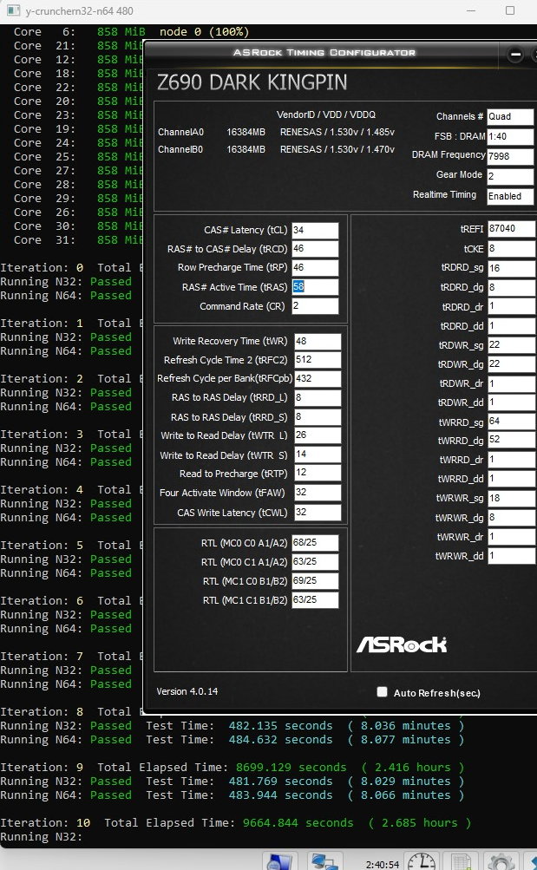Viewport: 537px width, 870px height.
Task: Click the tWRWR_dd value field
Action: click(x=512, y=555)
